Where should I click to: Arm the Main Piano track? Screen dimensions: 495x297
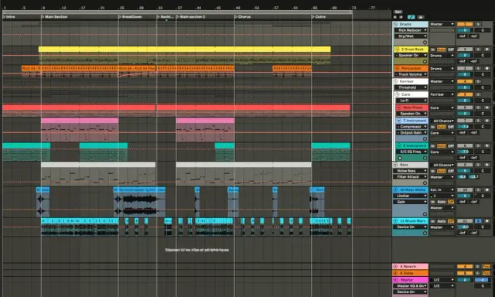point(486,108)
